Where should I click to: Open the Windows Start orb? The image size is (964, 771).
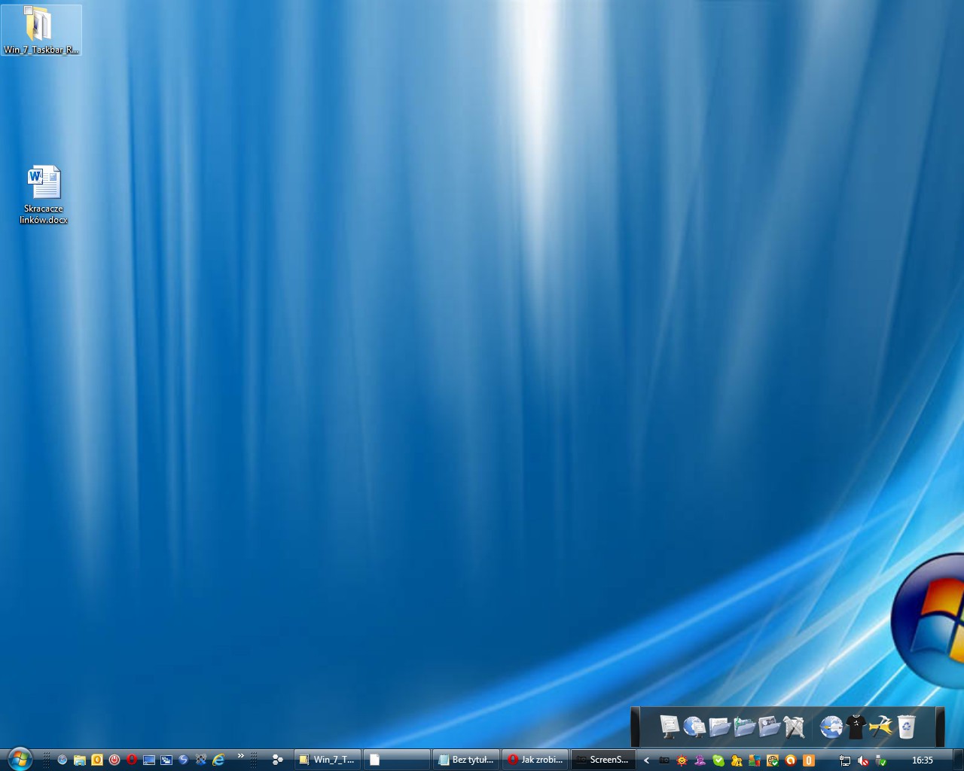[20, 759]
